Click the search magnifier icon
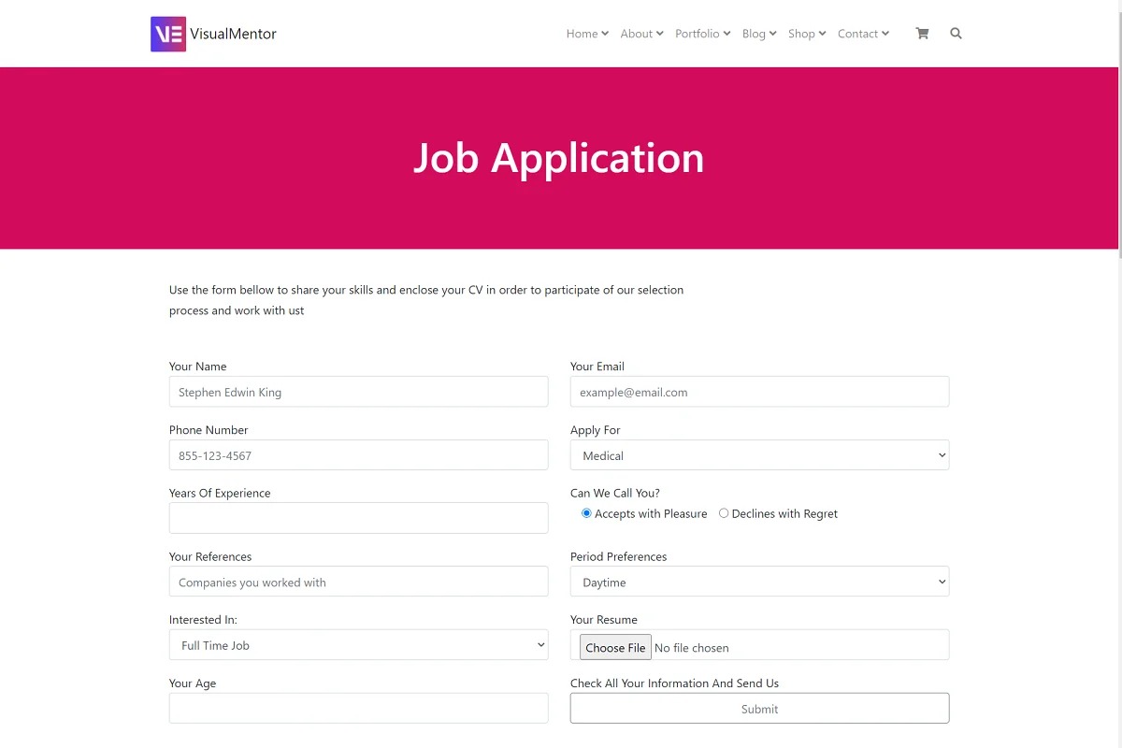The height and width of the screenshot is (748, 1122). (956, 34)
